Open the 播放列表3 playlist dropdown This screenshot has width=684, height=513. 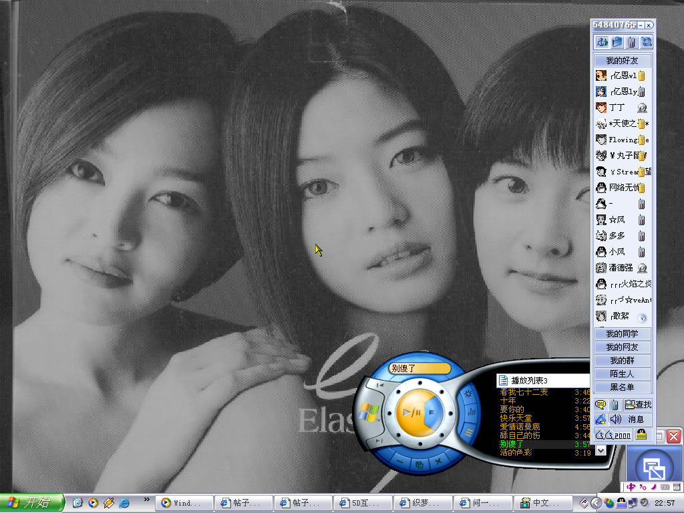pyautogui.click(x=543, y=380)
